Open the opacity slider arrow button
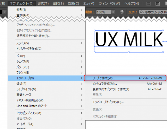This screenshot has height=129, width=167. click(x=113, y=12)
